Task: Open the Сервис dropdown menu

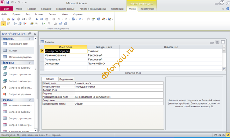Action: [x=54, y=14]
